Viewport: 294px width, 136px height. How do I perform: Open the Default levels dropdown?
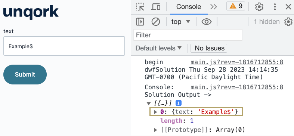coord(159,48)
